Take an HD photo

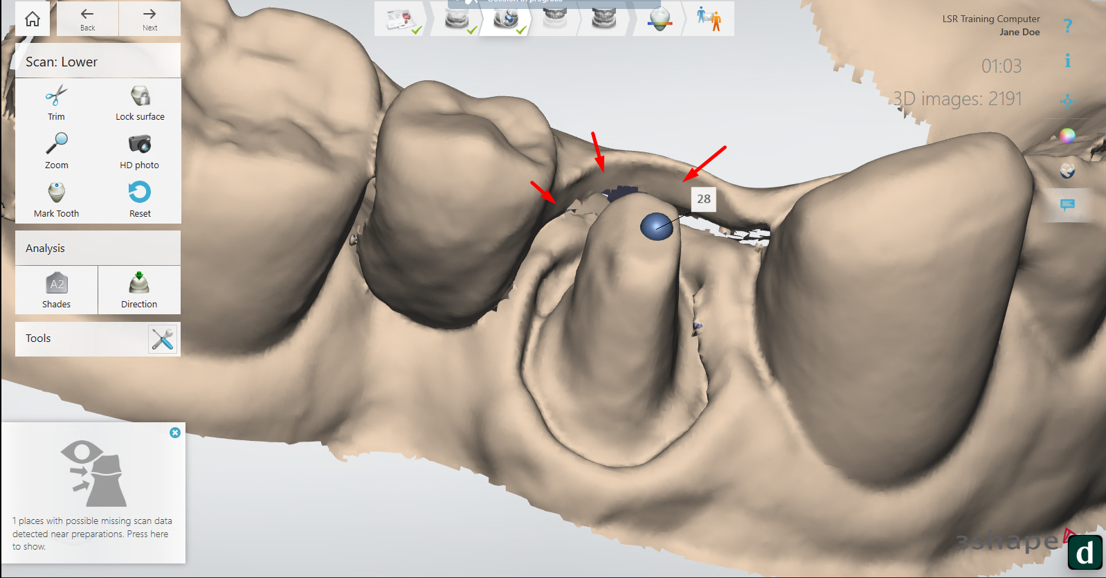139,150
